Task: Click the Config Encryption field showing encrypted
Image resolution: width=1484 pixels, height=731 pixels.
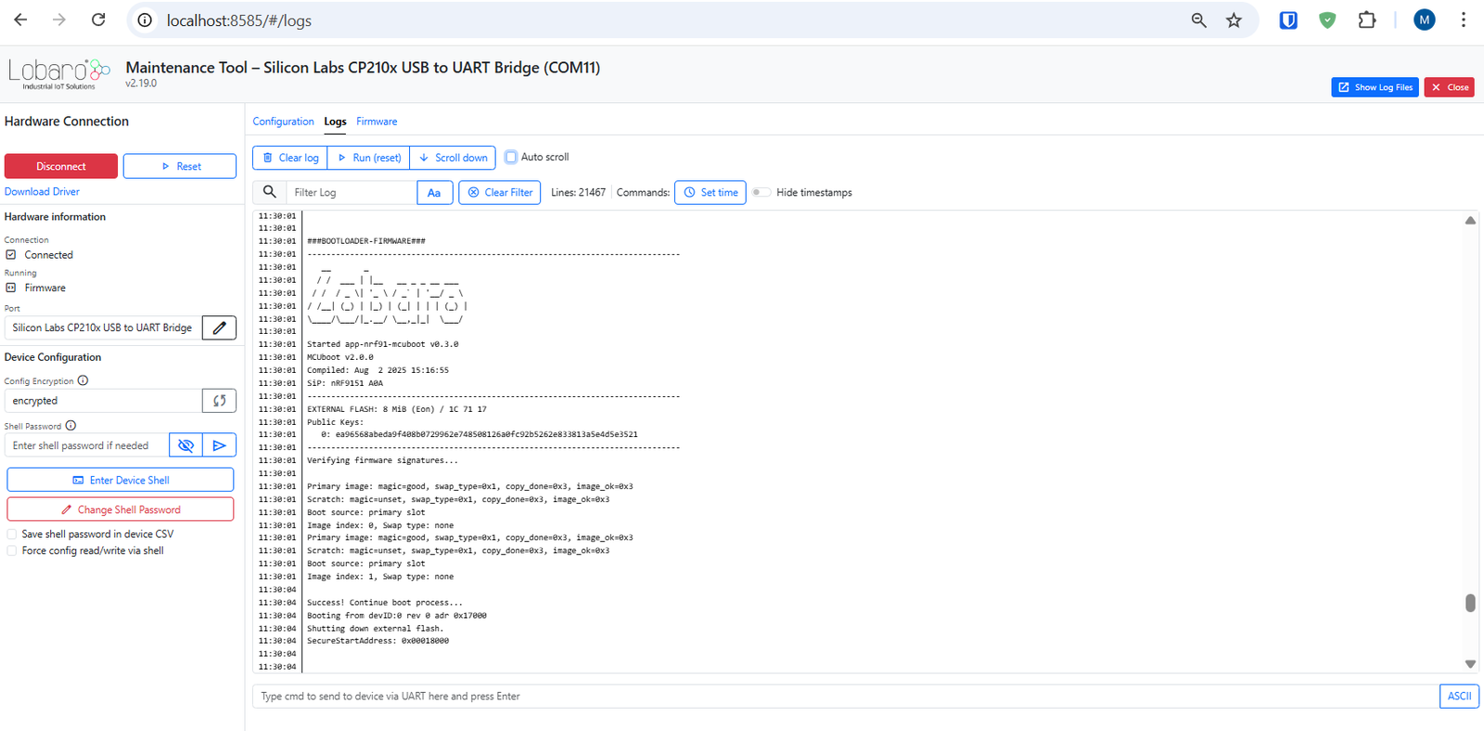Action: pyautogui.click(x=104, y=401)
